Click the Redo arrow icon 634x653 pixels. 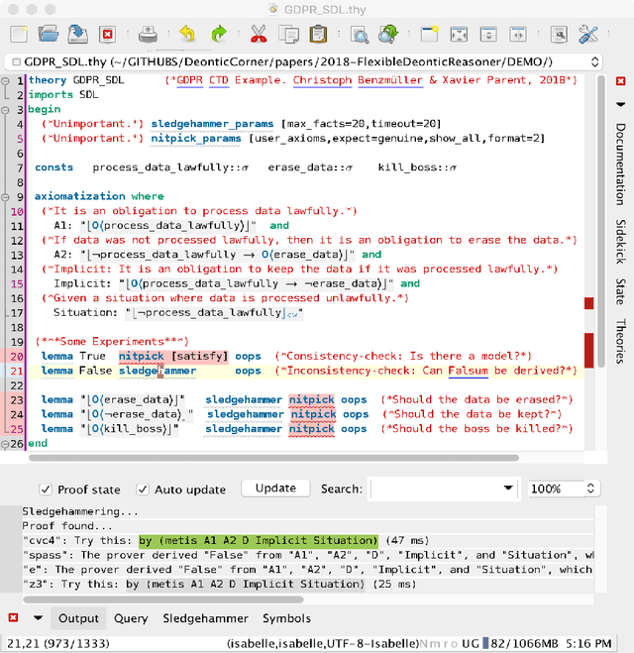point(218,35)
